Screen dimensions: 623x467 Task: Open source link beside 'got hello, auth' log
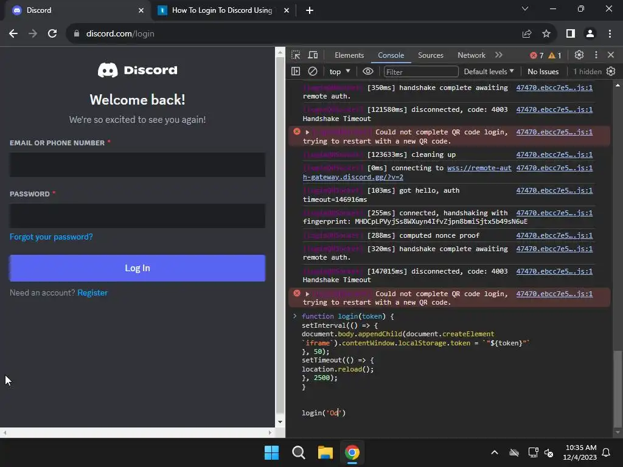[554, 190]
